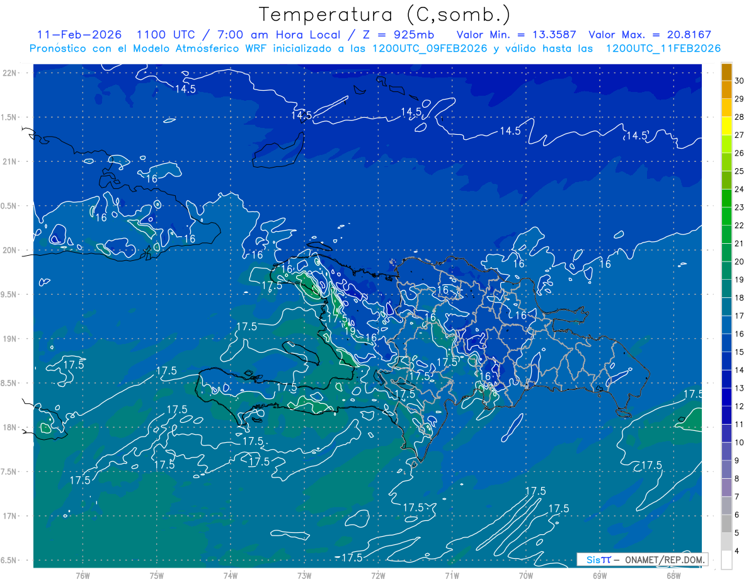The image size is (756, 584).
Task: Pick the green swatch between legend 22 and 23
Action: point(726,216)
